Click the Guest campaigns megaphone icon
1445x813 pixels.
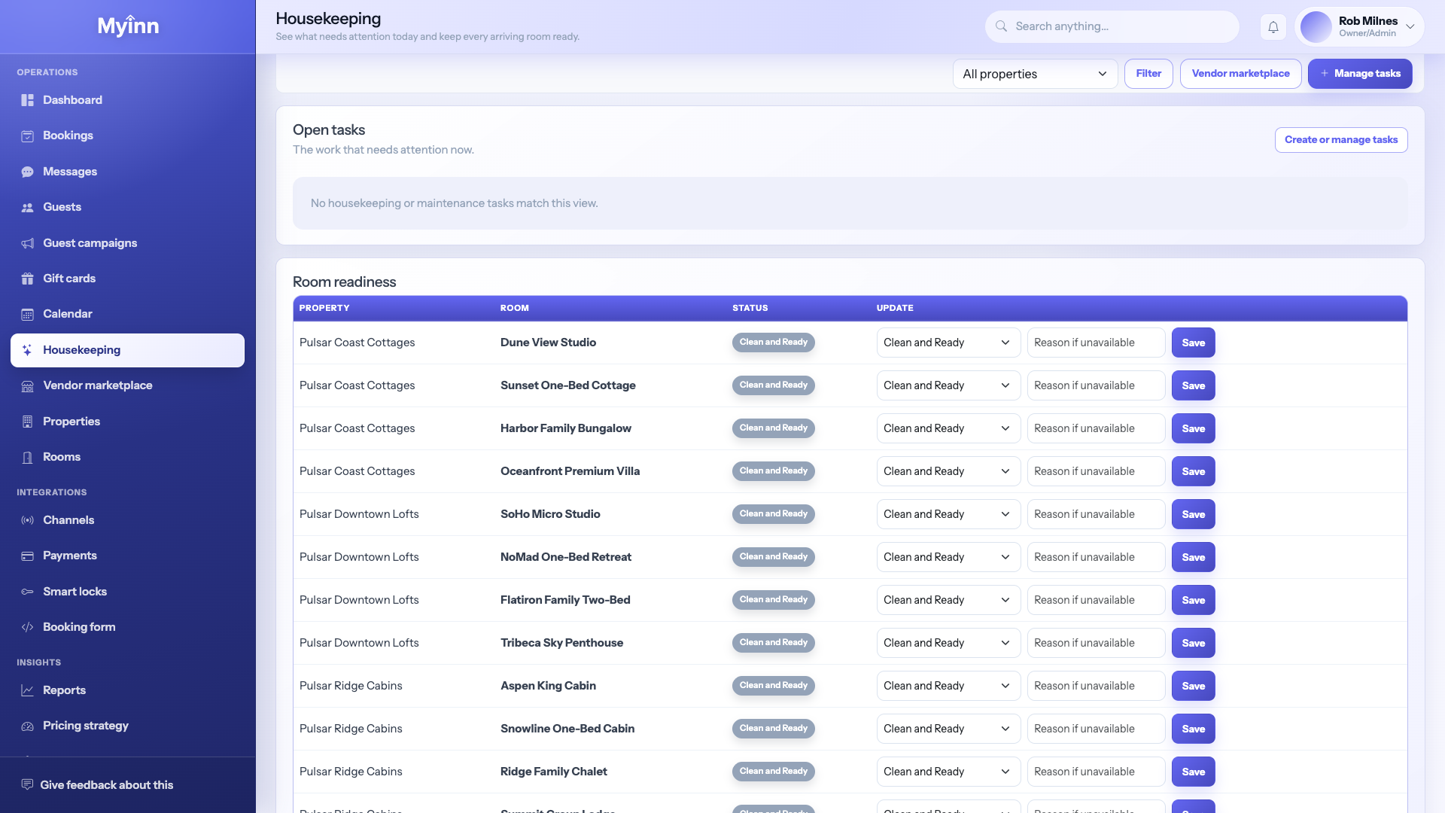(x=28, y=243)
